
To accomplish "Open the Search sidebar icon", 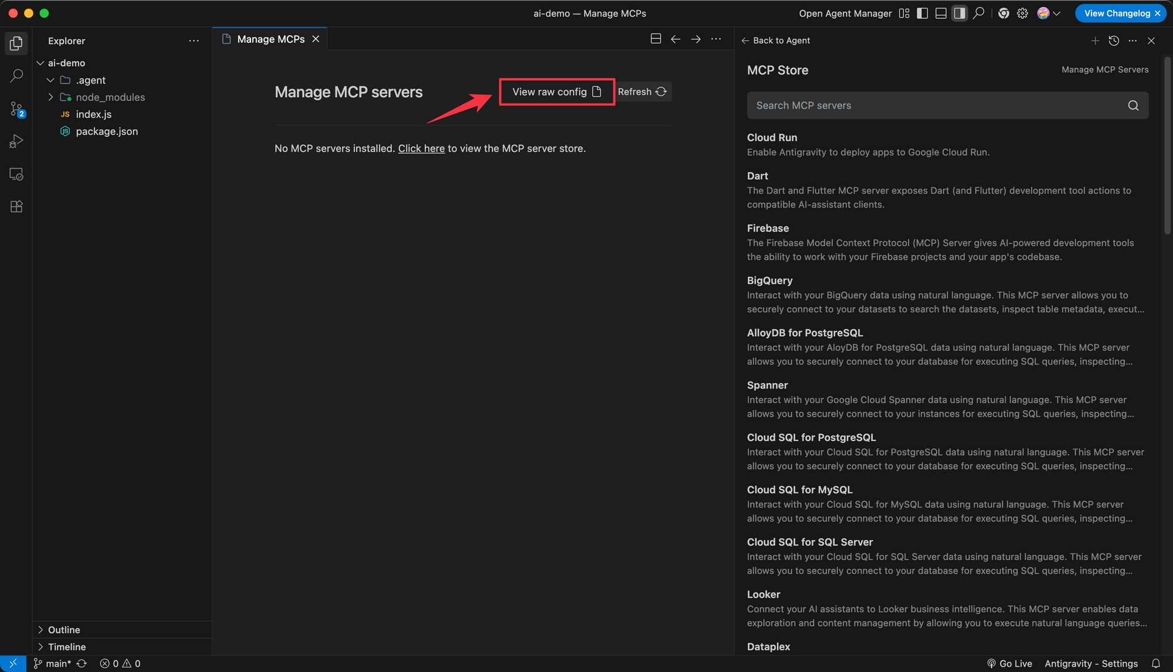I will pyautogui.click(x=16, y=76).
